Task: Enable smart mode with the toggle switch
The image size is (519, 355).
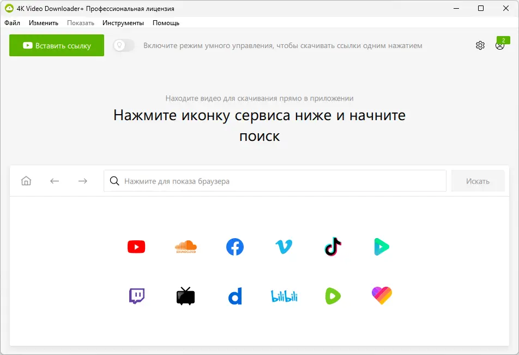Action: click(x=123, y=45)
